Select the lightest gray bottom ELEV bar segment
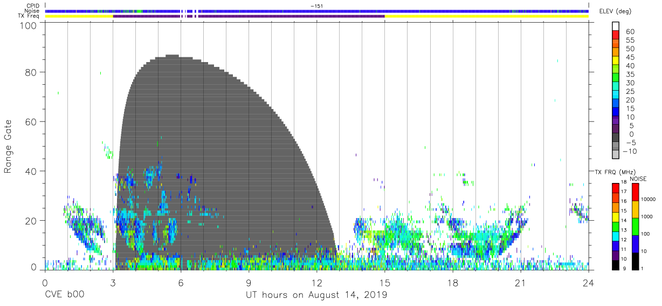The image size is (662, 306). [x=615, y=154]
